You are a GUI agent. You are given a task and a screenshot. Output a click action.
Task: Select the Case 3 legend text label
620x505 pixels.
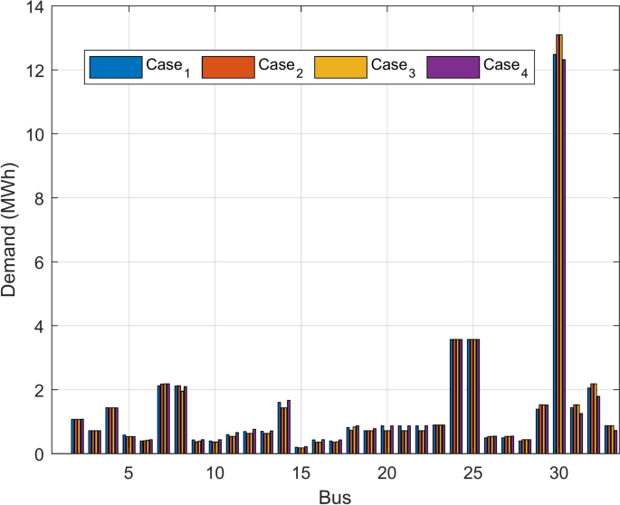(x=389, y=67)
